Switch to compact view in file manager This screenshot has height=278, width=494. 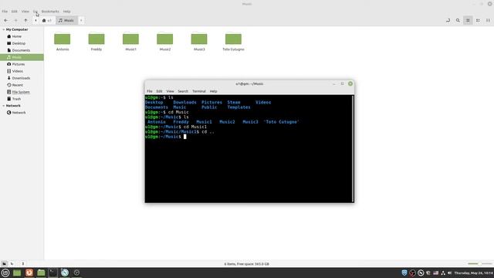(x=488, y=21)
